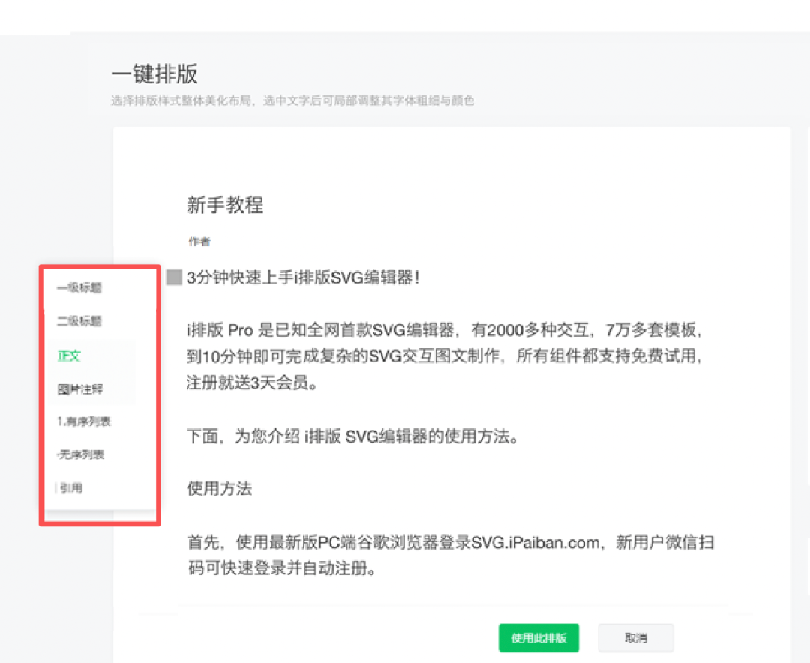The height and width of the screenshot is (663, 810).
Task: Click the line 3分钟快速上手i排版SVG编辑器!
Action: 303,277
